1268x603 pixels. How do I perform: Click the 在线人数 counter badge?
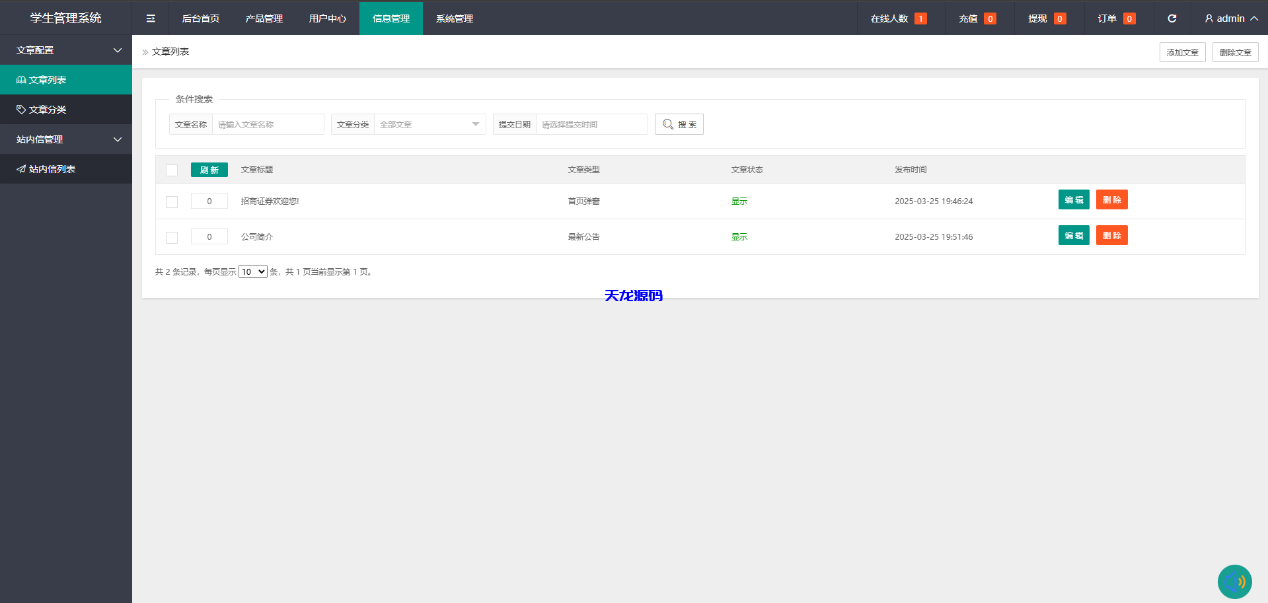[920, 18]
